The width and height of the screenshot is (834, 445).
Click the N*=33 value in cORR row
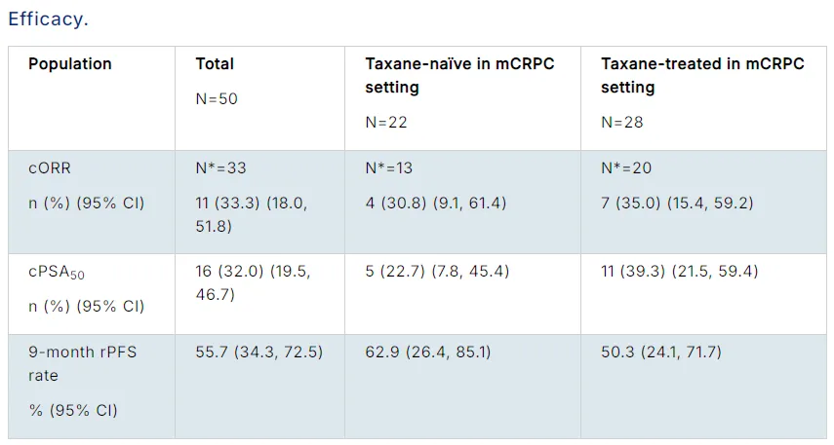click(x=220, y=168)
